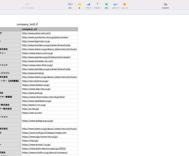Screen dimensions: 189x156
Task: Select the row cell ending ド株式会社
Action: (11, 105)
